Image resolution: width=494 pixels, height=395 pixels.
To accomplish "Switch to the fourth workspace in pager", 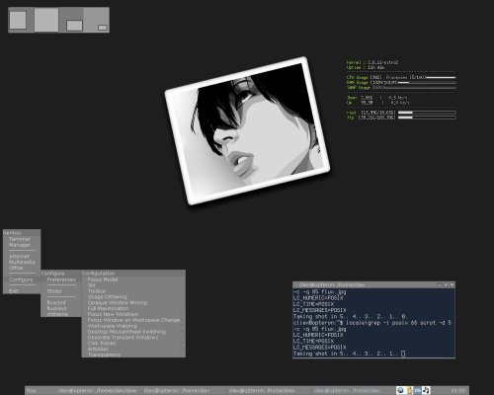I will tap(97, 20).
